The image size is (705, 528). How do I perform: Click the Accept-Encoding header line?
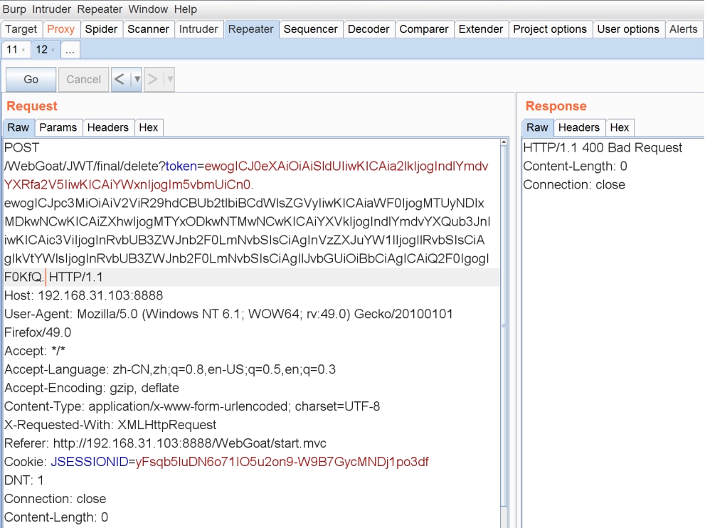(x=92, y=388)
